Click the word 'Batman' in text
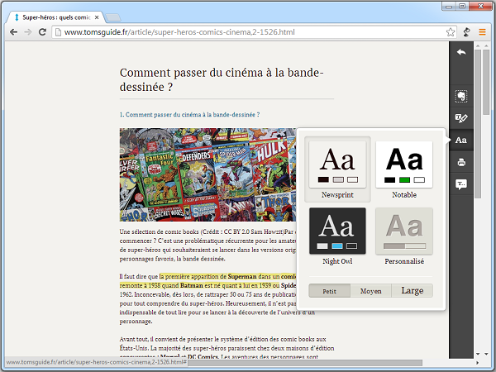 (x=192, y=285)
